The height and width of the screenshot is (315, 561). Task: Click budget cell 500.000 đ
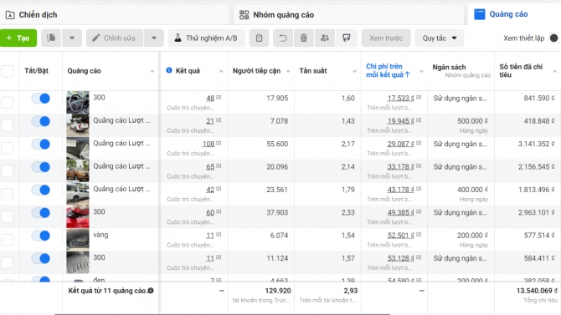click(472, 121)
